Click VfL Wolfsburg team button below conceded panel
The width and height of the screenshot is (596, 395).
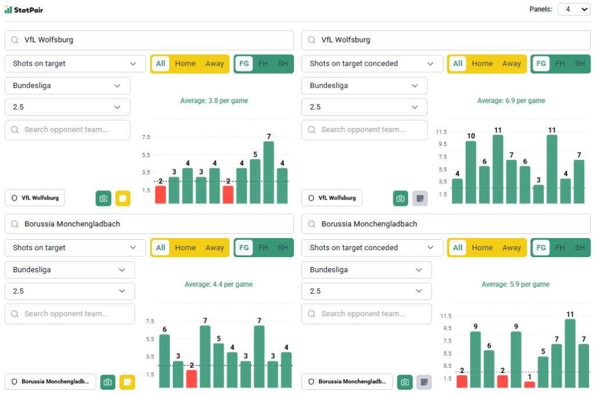coord(332,198)
